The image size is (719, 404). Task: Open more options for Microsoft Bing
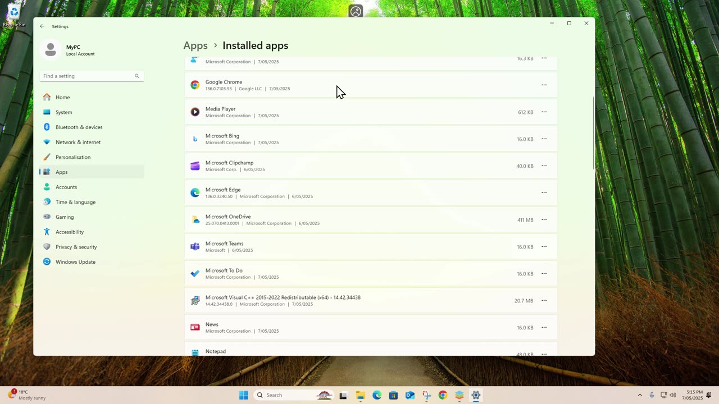[x=544, y=139]
